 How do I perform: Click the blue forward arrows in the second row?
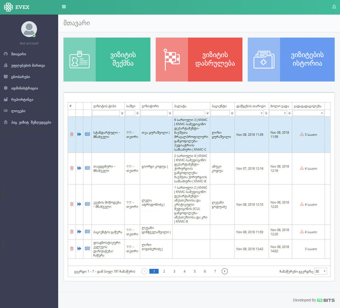[79, 168]
